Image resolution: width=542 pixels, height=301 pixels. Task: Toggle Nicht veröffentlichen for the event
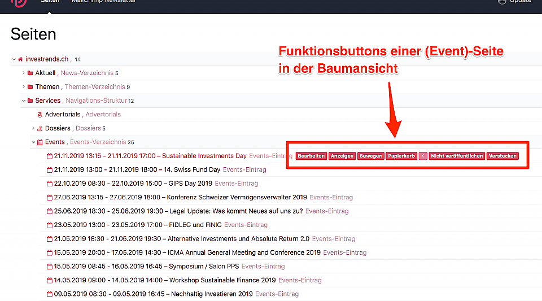click(x=457, y=156)
